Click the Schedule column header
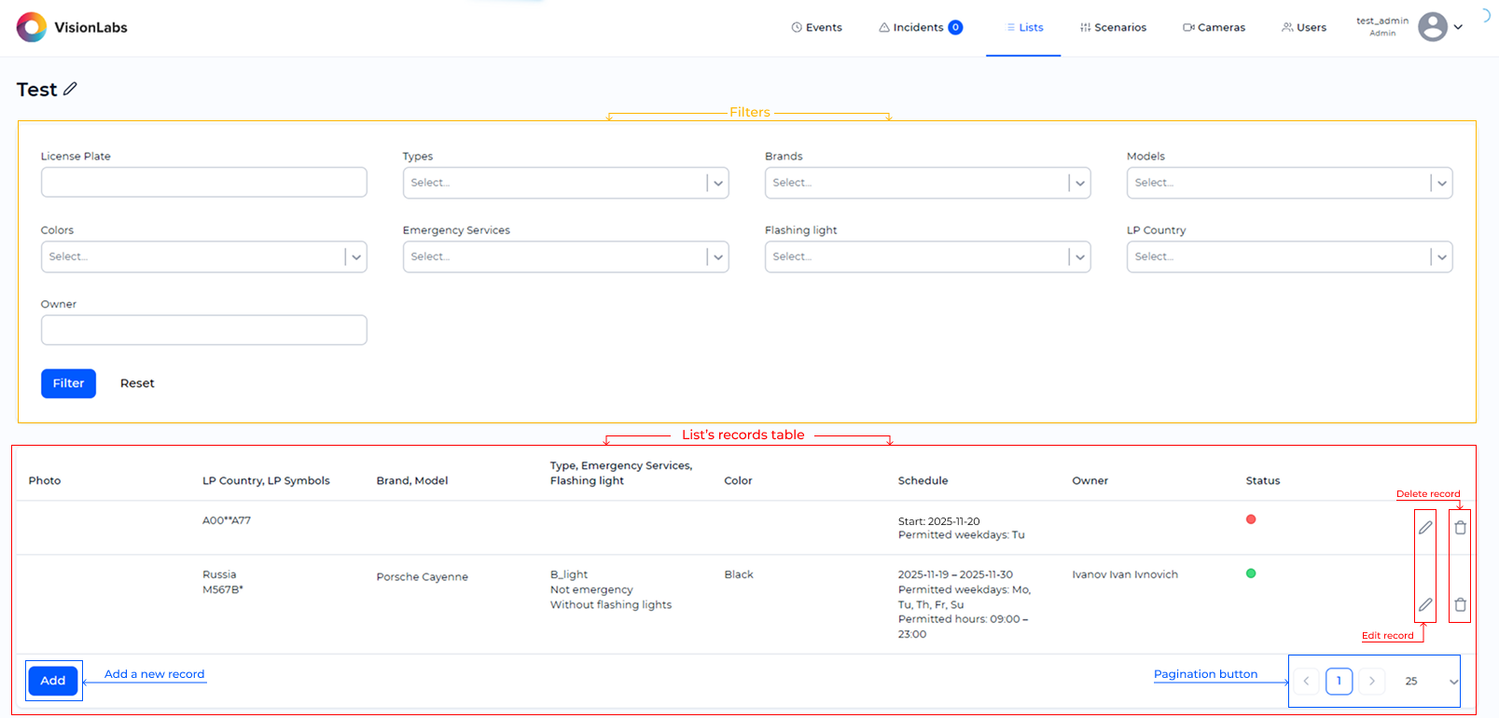 (x=923, y=481)
